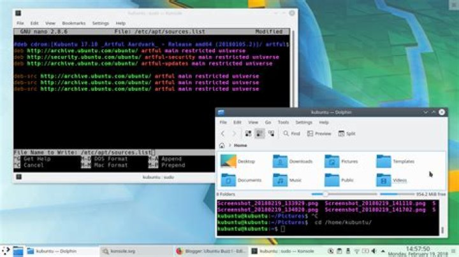Open the File menu in Konsole
459x257 pixels.
20,23
